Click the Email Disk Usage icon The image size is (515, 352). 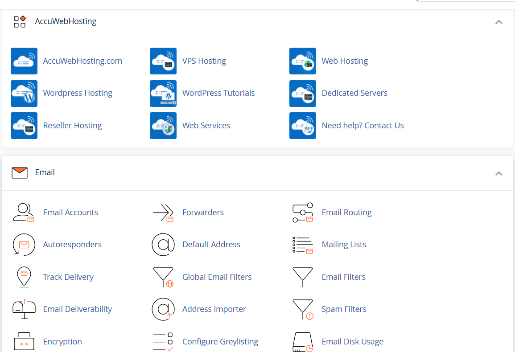pyautogui.click(x=303, y=342)
